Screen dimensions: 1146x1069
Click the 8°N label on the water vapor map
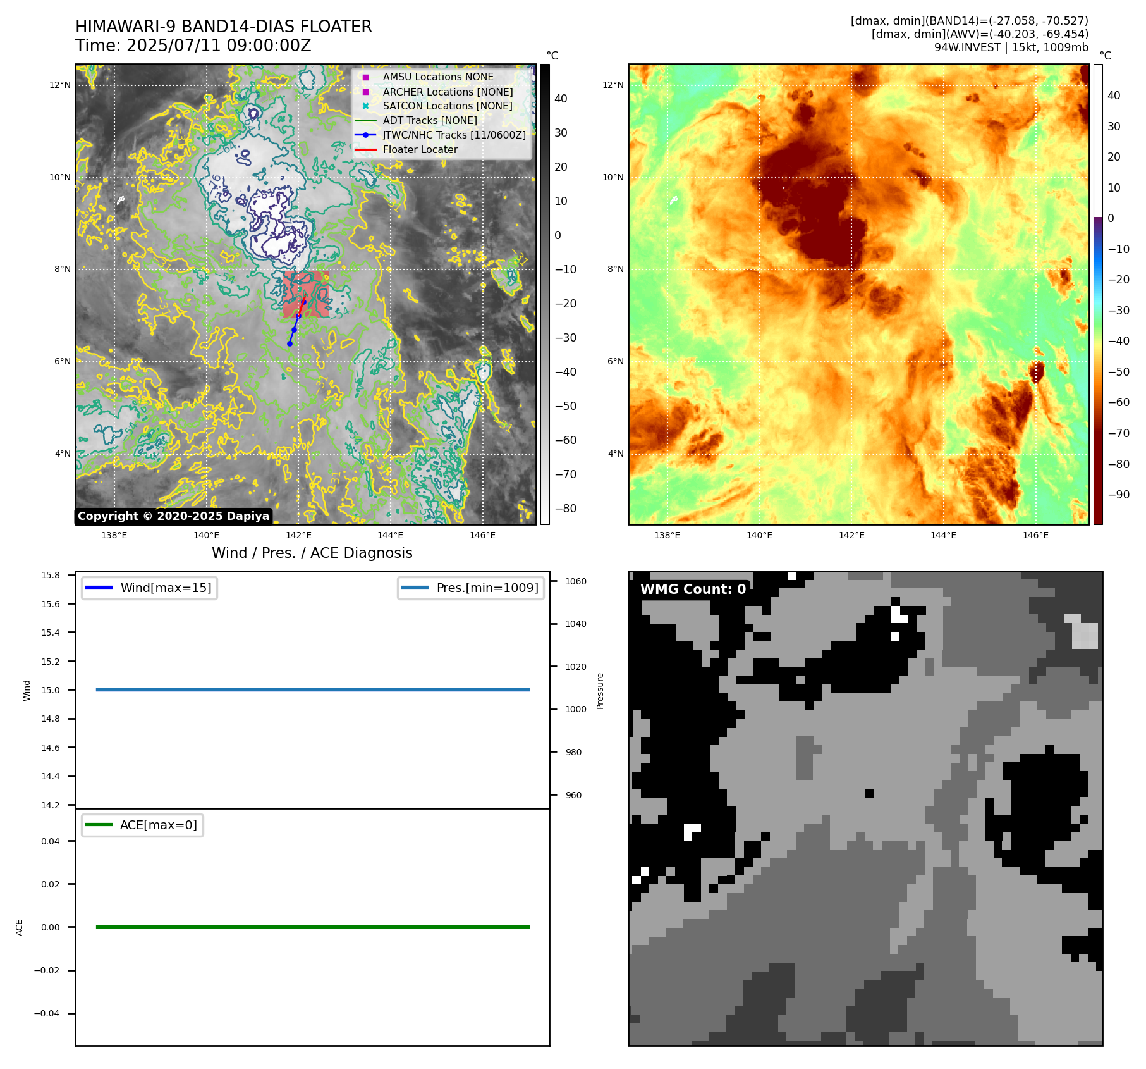(x=616, y=269)
